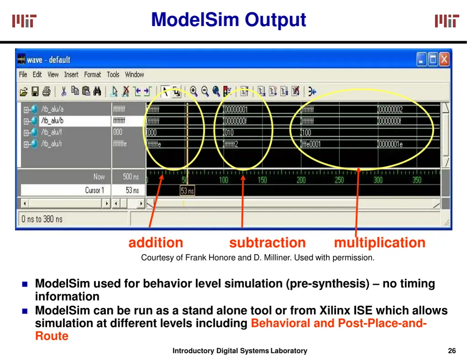The height and width of the screenshot is (361, 467).
Task: Click right scroll arrow under values pane
Action: pos(141,204)
